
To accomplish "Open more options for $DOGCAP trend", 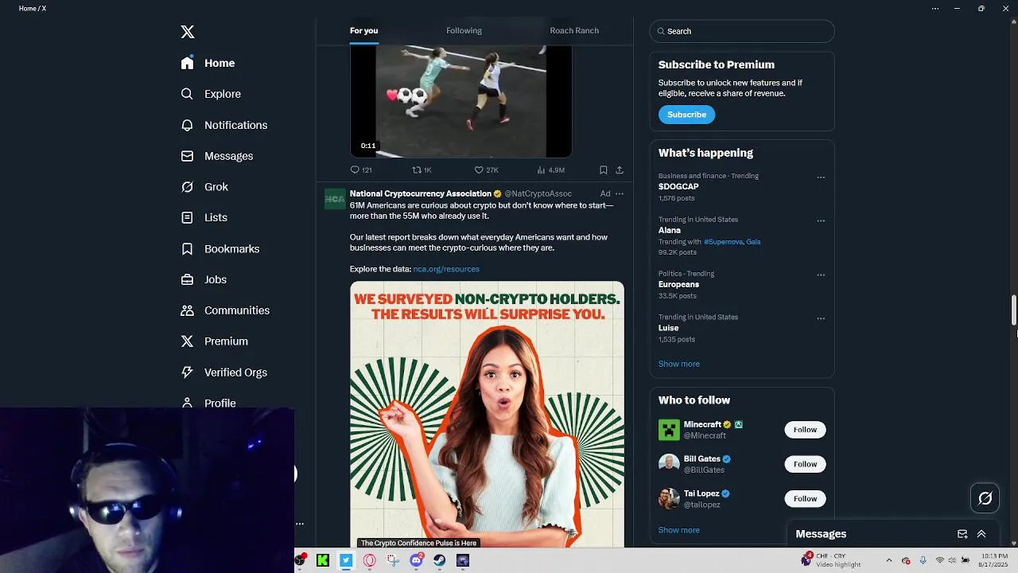I will tap(821, 177).
